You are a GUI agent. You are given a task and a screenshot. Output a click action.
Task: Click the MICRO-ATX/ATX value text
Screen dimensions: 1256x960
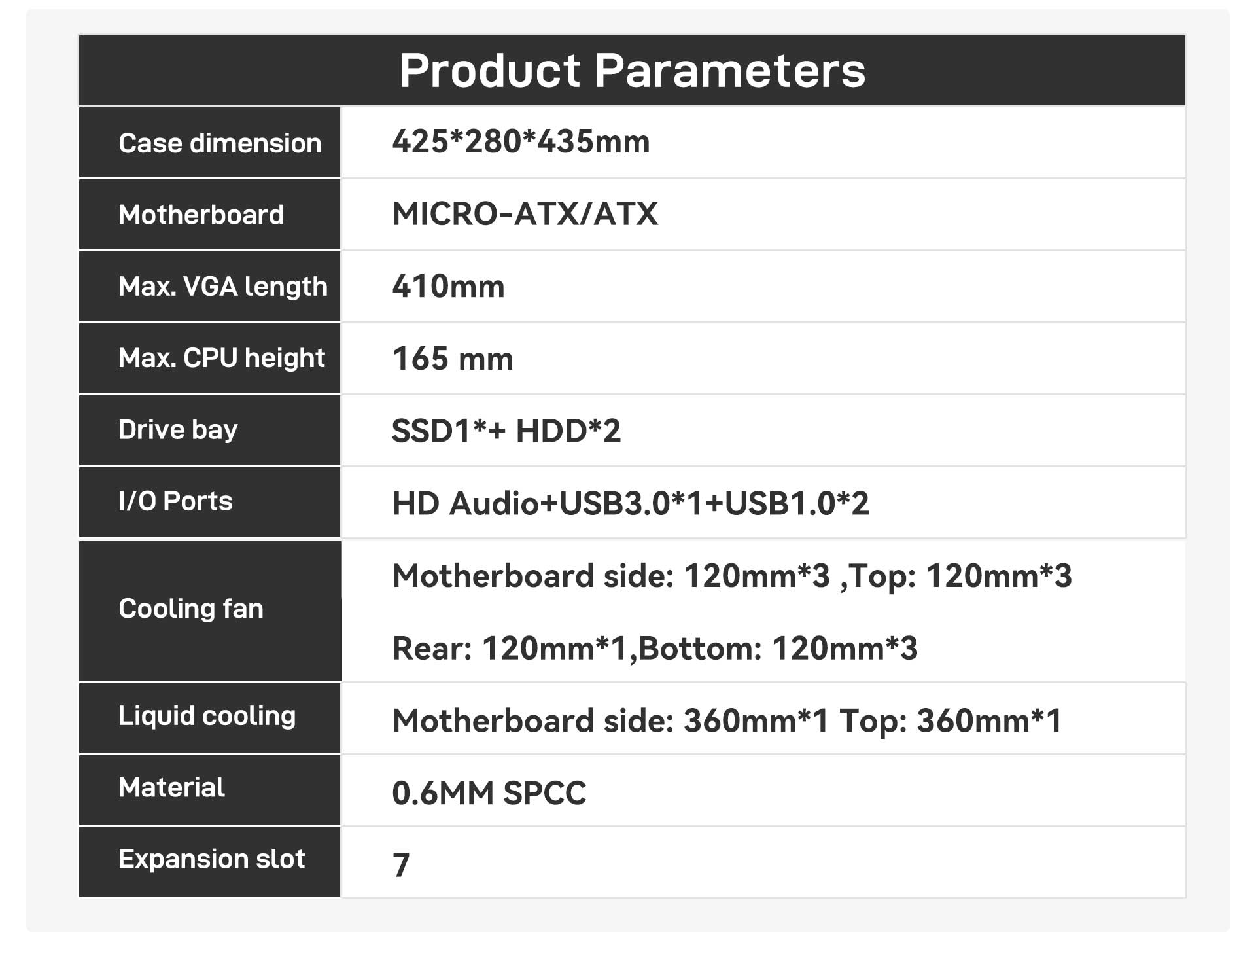pyautogui.click(x=525, y=214)
